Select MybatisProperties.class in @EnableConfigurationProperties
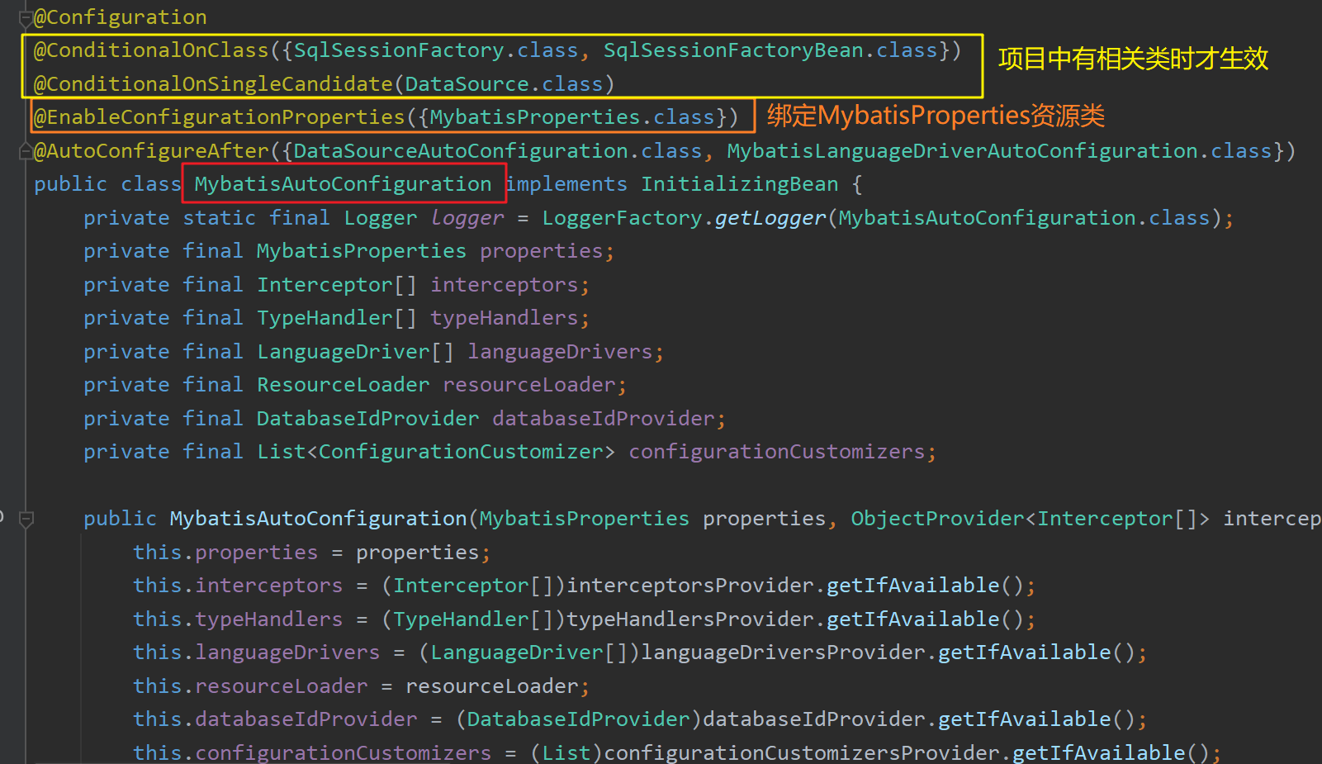1322x764 pixels. coord(572,117)
